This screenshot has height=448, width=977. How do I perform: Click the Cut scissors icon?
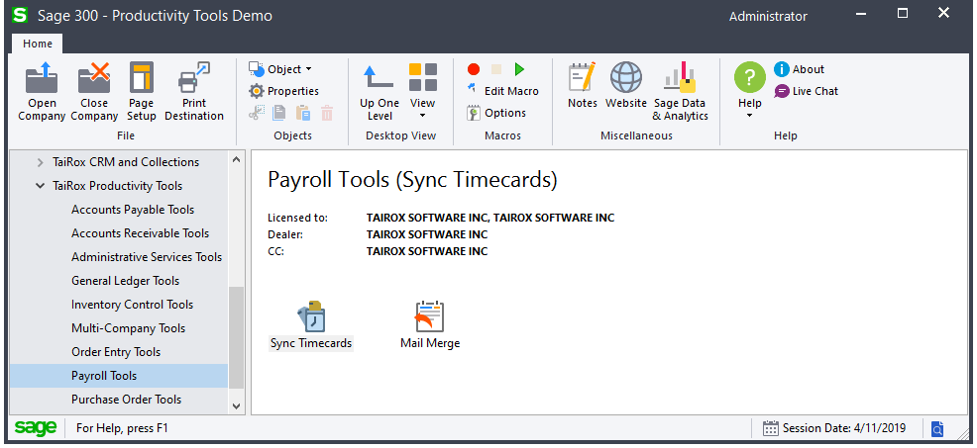pos(257,113)
